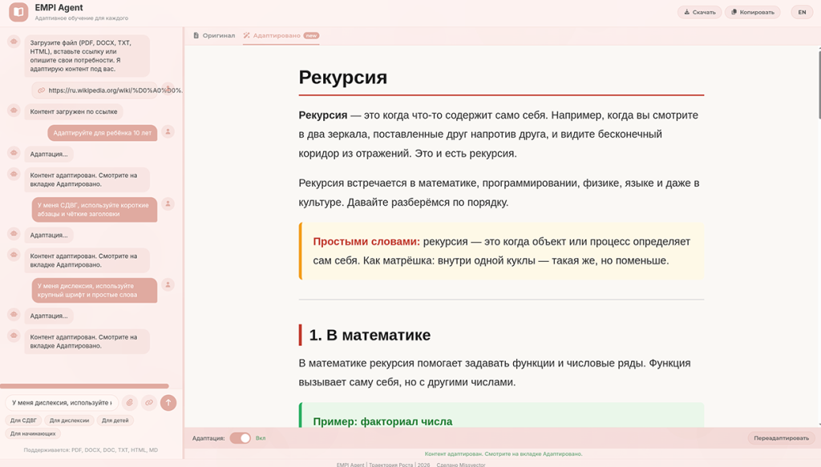The height and width of the screenshot is (467, 821).
Task: Click the supported formats note 'Поддерживается: PDF, DOCX'
Action: [91, 449]
